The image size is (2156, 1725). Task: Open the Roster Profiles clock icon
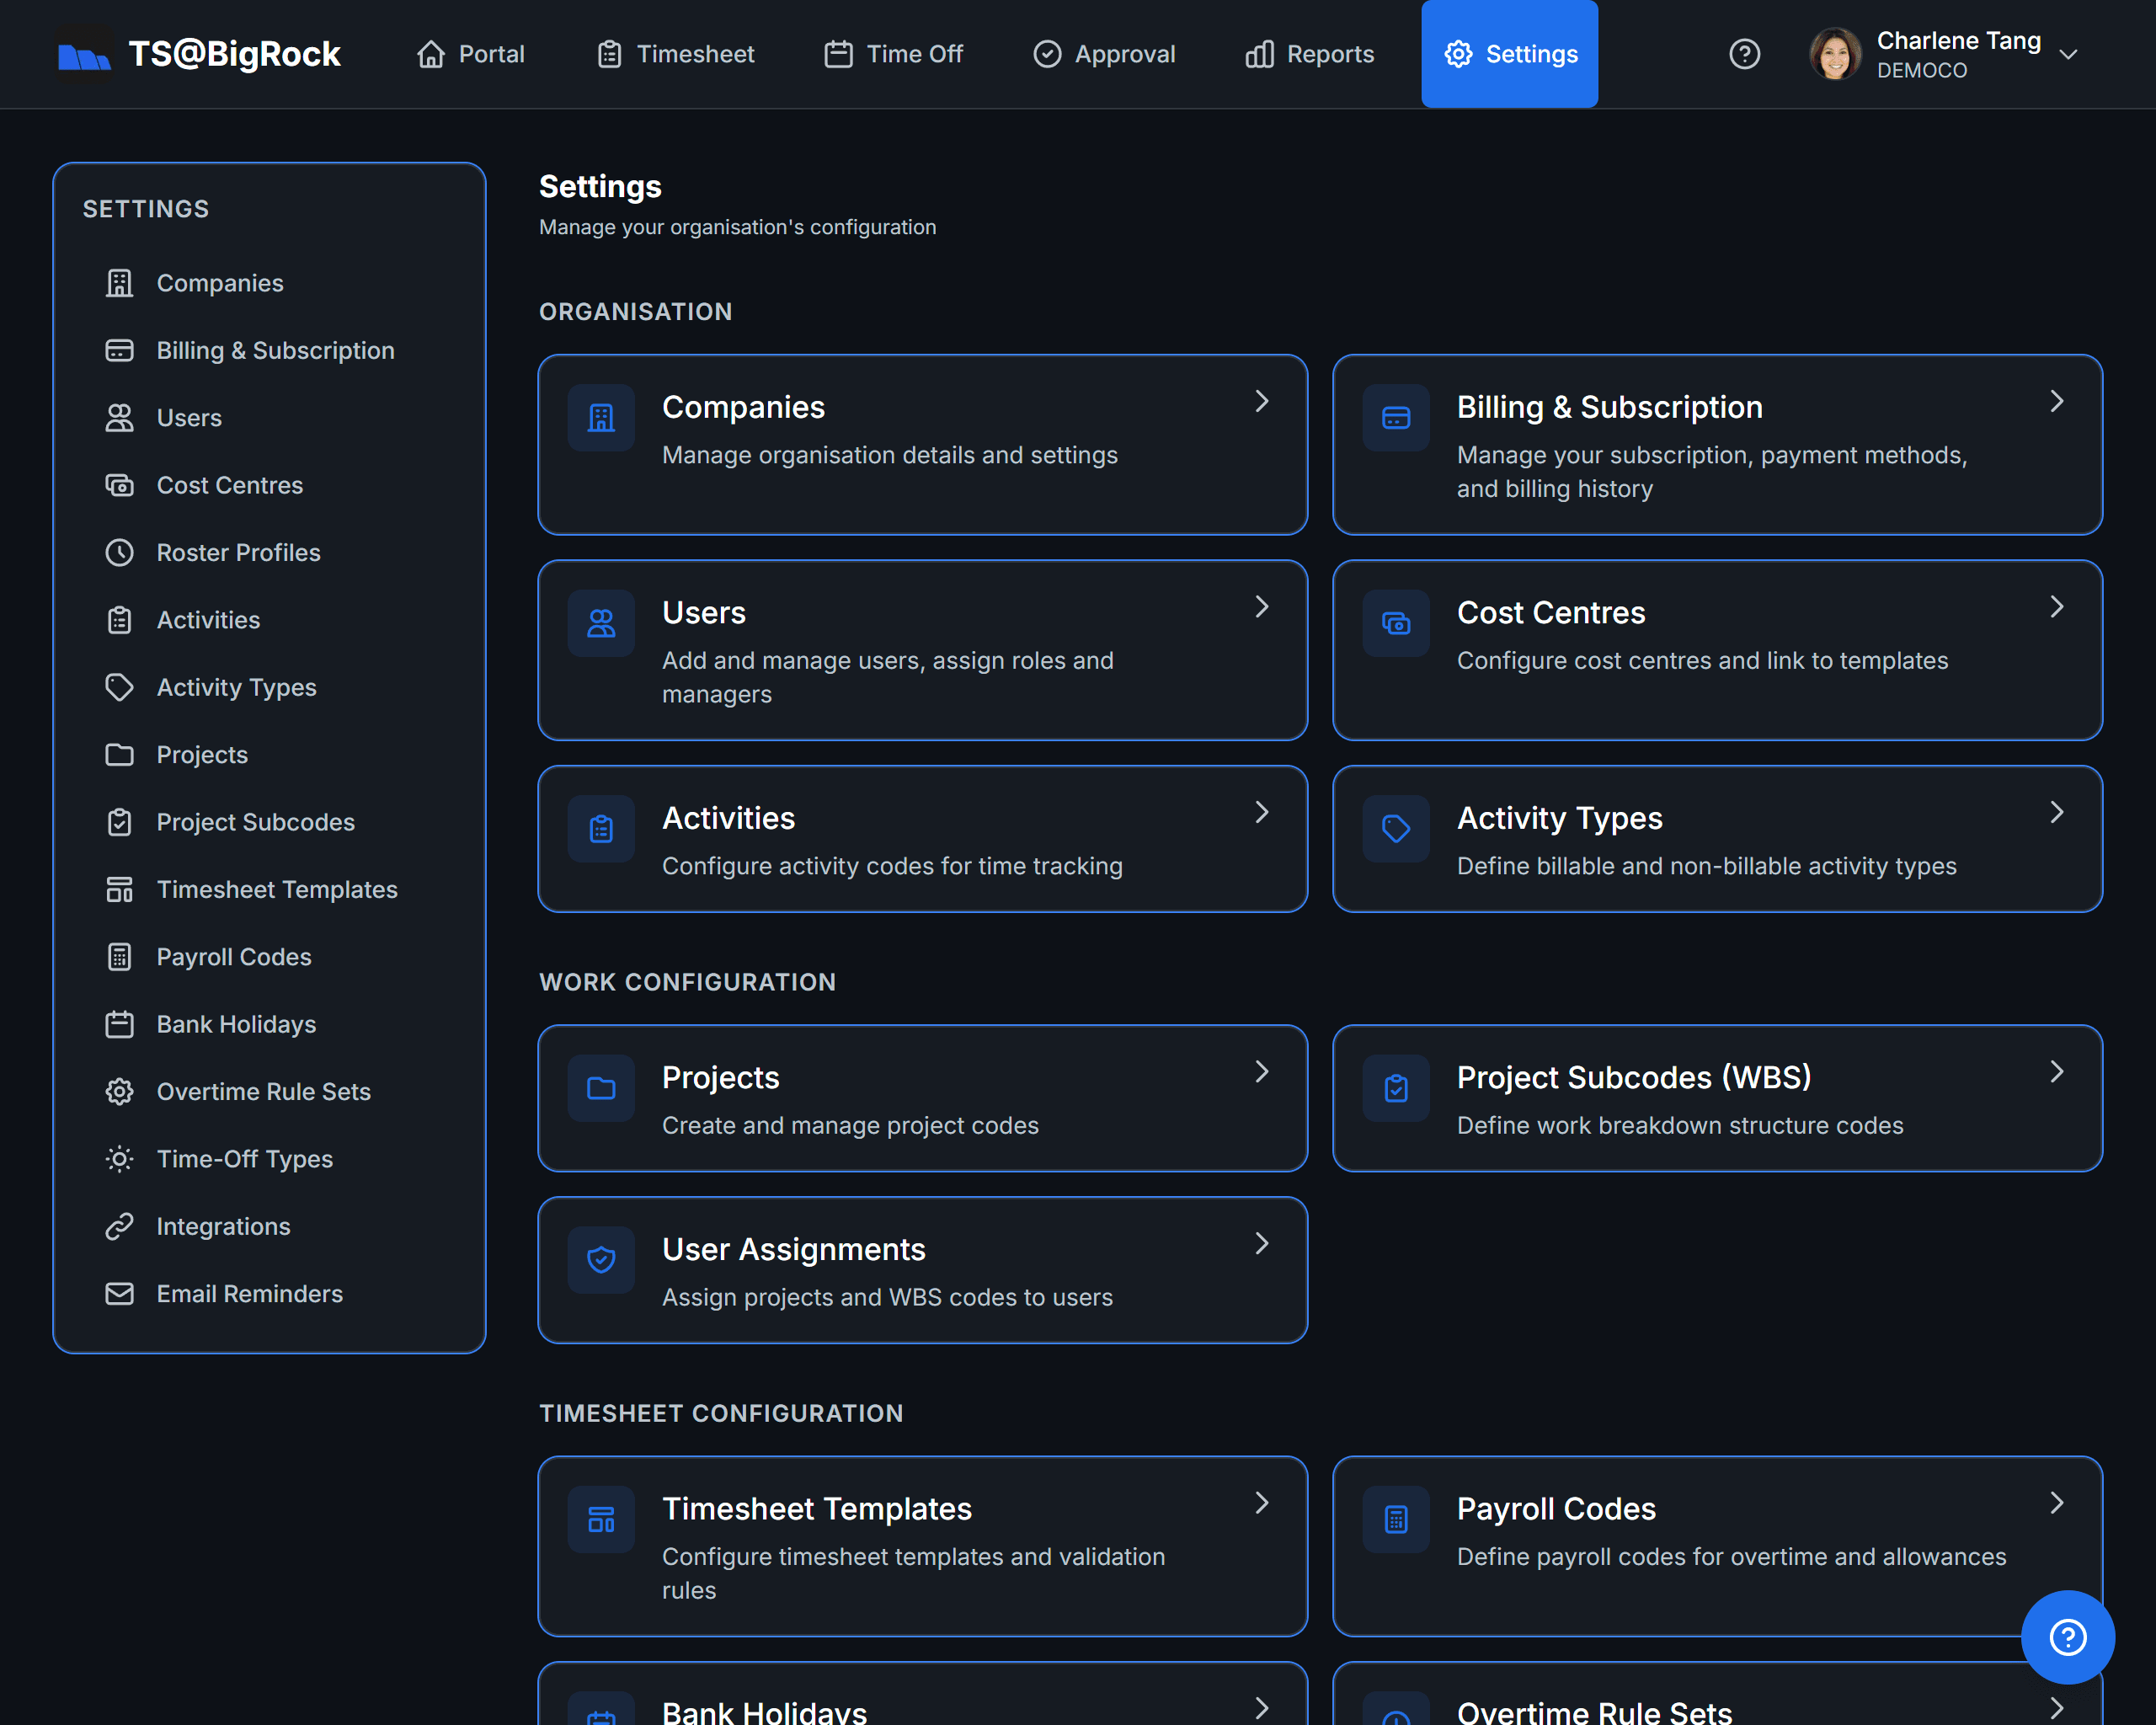(120, 552)
